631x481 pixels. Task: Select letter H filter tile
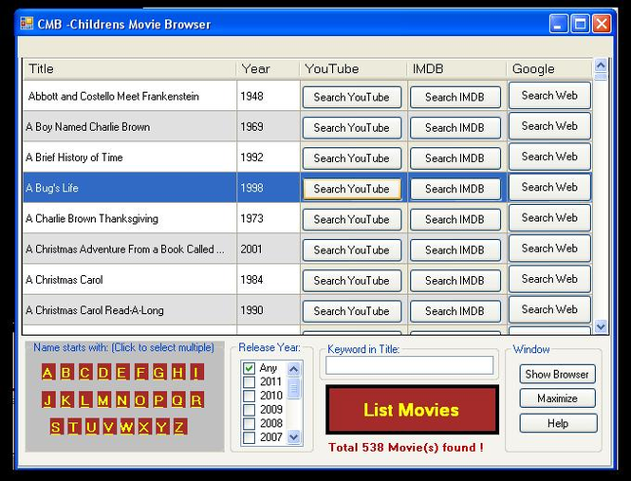tap(177, 372)
